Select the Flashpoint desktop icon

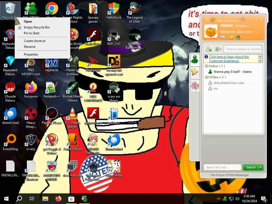93,63
